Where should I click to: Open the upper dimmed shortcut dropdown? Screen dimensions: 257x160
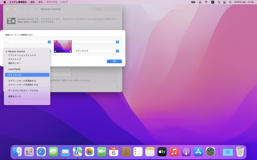click(62, 69)
